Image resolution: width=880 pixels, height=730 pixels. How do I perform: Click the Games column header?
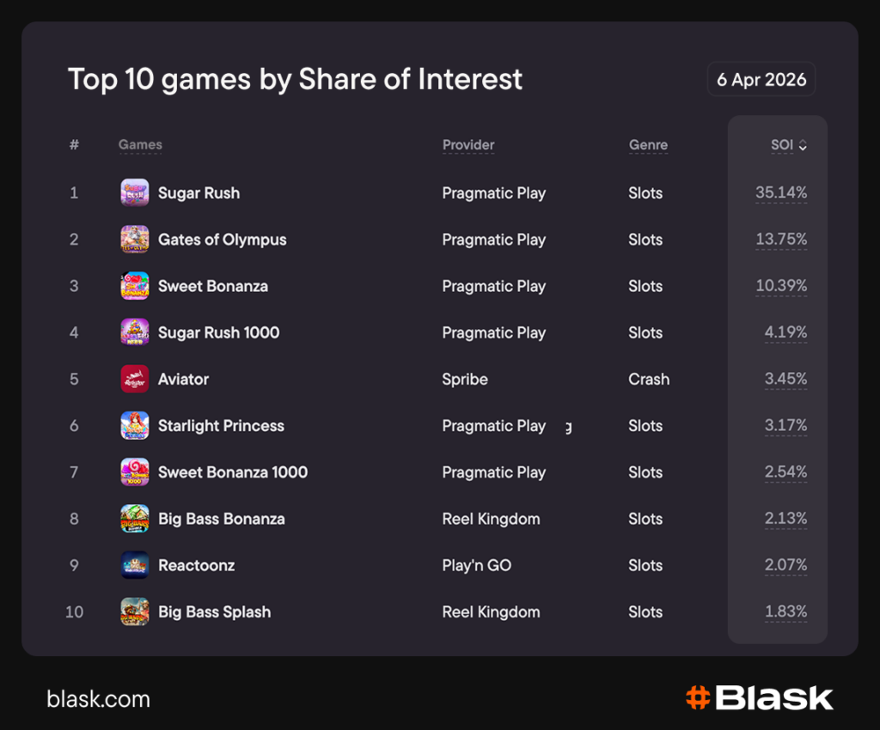tap(140, 145)
